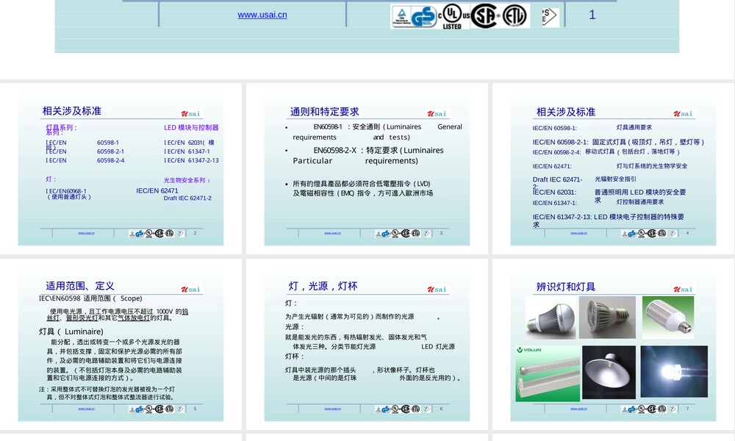The image size is (735, 441).
Task: Click the LED spotlight bulb with screw base image
Action: 607,318
